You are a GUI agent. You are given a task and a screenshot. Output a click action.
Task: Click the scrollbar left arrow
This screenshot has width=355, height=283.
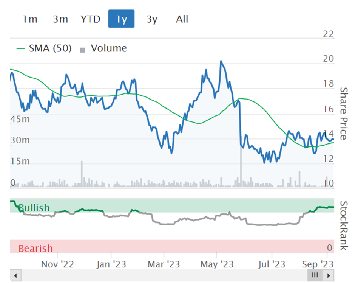click(x=15, y=275)
